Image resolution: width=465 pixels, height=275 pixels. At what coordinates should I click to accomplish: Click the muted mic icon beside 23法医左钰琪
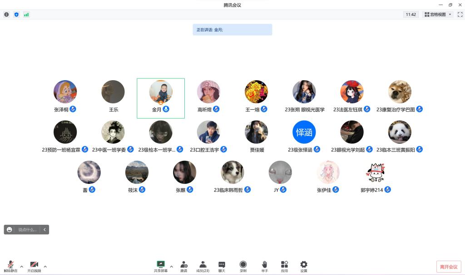(367, 109)
